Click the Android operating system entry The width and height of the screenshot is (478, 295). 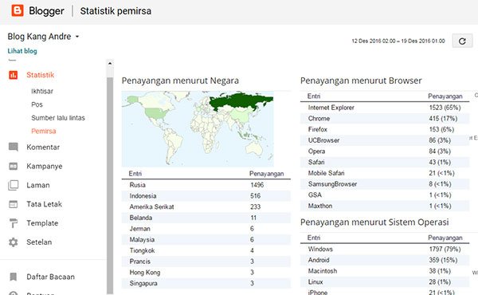[319, 260]
